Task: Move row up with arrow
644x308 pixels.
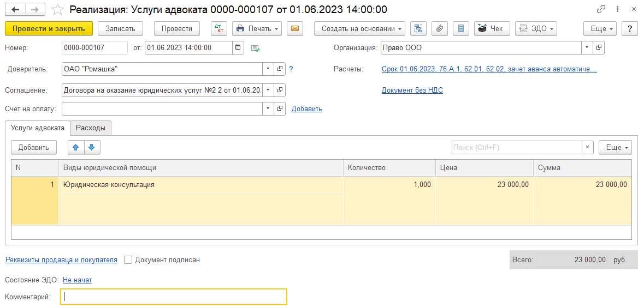Action: pos(76,147)
